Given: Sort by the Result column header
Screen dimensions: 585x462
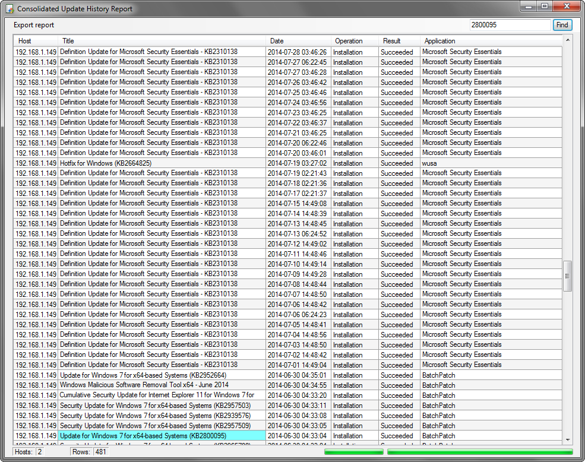Looking at the screenshot, I should [399, 41].
